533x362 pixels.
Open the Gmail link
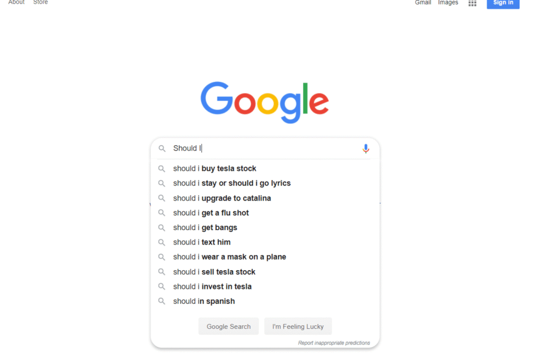pyautogui.click(x=423, y=3)
